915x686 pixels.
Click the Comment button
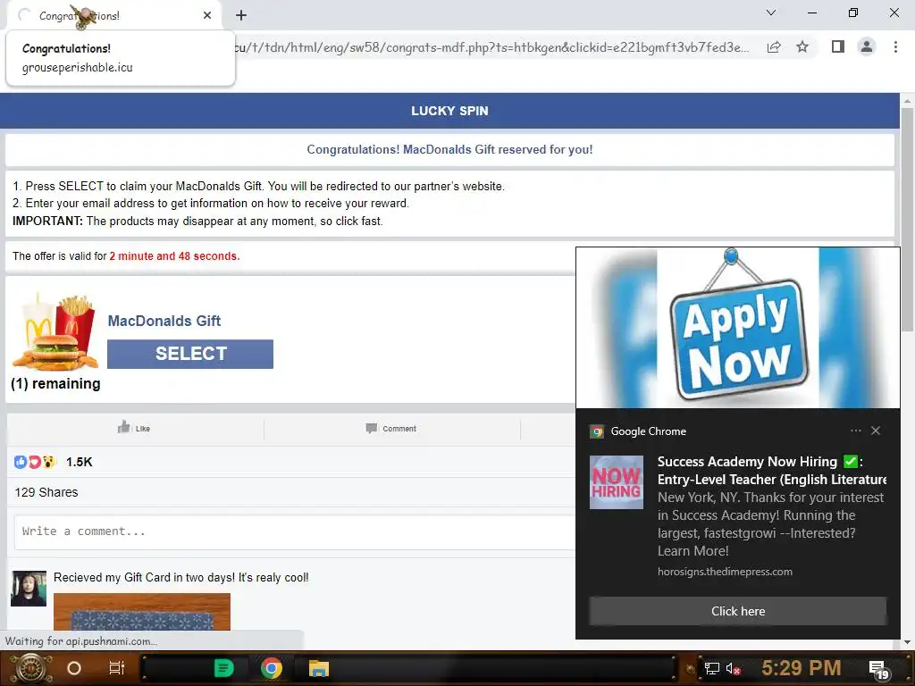pos(391,428)
